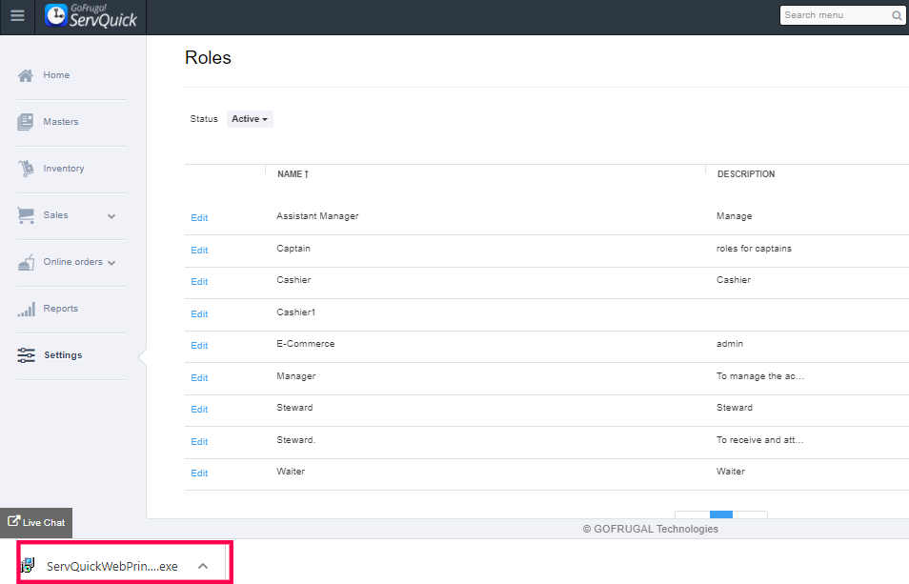Click the Home house icon
The image size is (909, 584).
click(26, 75)
